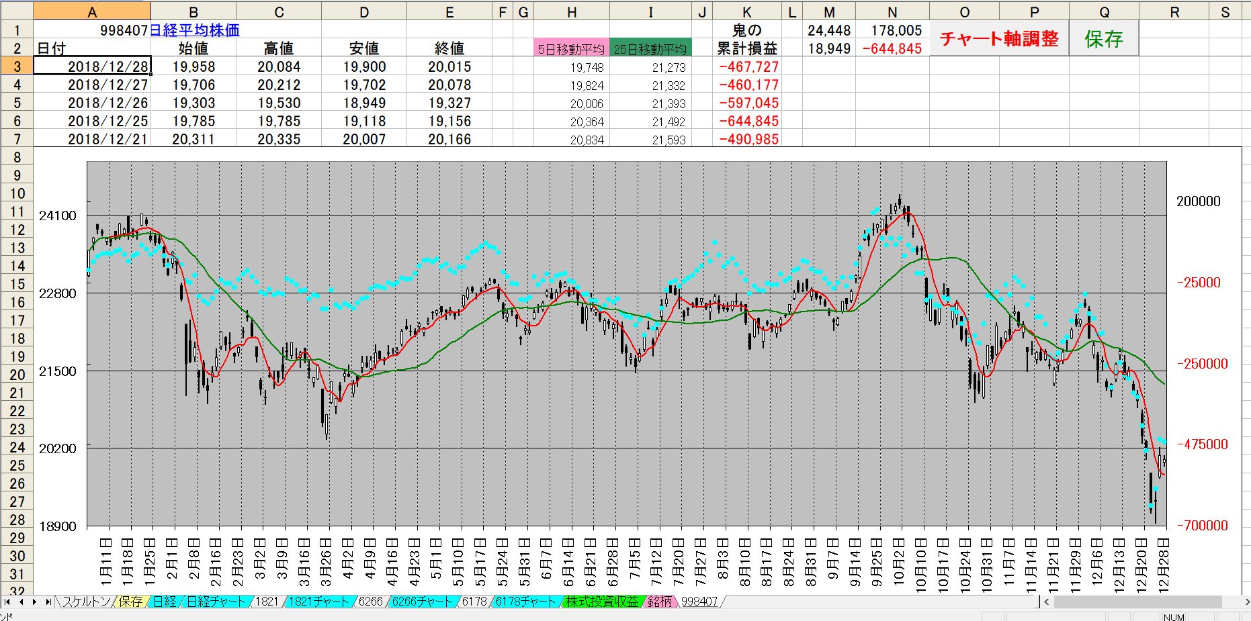This screenshot has height=621, width=1251.
Task: Open the 日経平均株価 hyperlink
Action: pos(193,30)
